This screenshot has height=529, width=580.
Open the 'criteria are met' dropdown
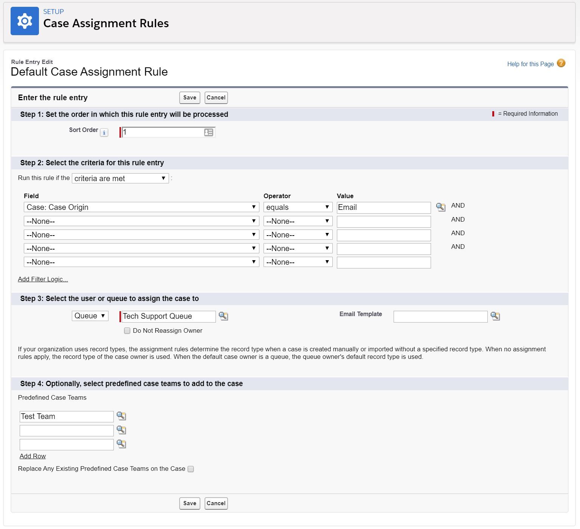[120, 178]
